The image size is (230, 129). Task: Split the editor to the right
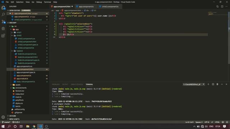[222, 6]
